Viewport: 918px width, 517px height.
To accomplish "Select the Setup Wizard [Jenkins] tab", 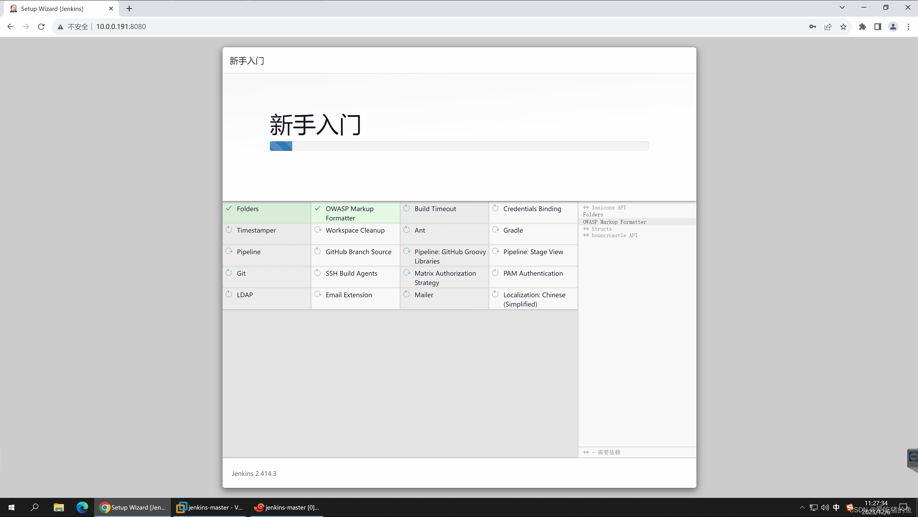I will pos(61,9).
